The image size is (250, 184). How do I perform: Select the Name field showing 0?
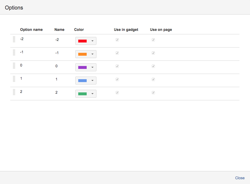tap(57, 66)
